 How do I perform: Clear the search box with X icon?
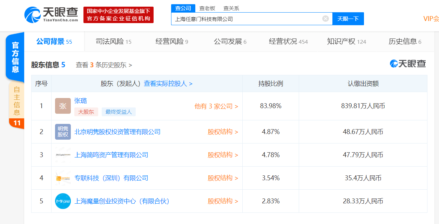(325, 19)
